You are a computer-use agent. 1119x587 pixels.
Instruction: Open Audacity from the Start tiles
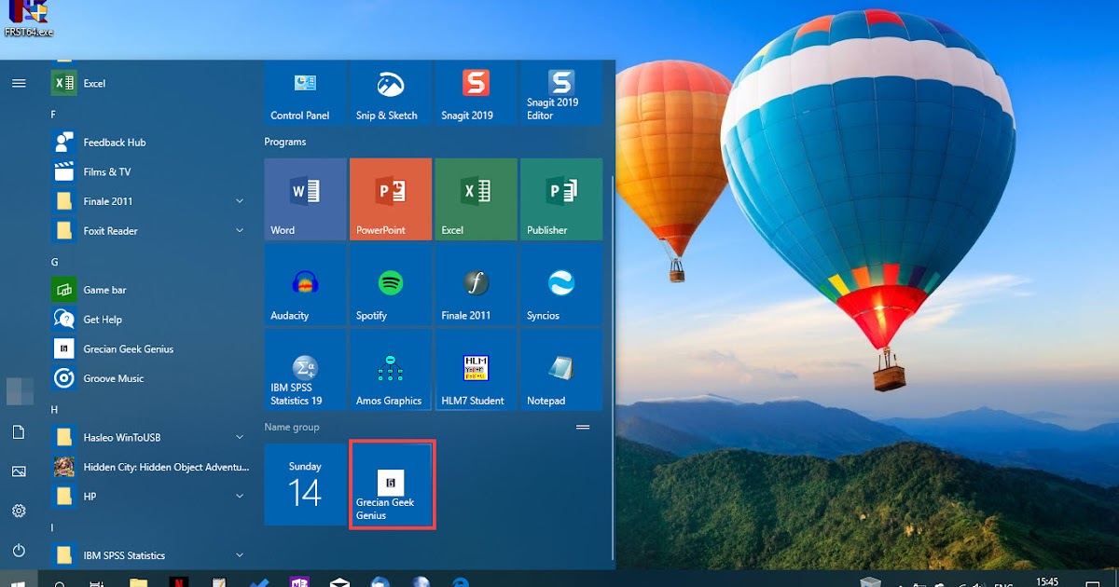304,284
